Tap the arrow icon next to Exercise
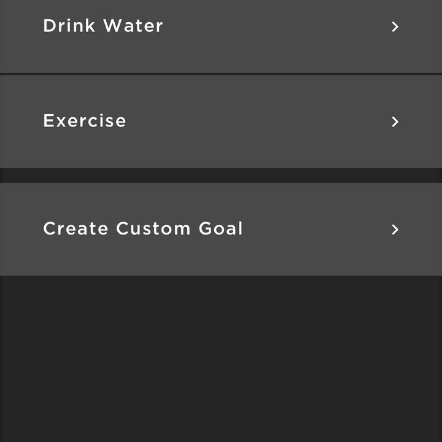The height and width of the screenshot is (442, 442). (x=395, y=122)
